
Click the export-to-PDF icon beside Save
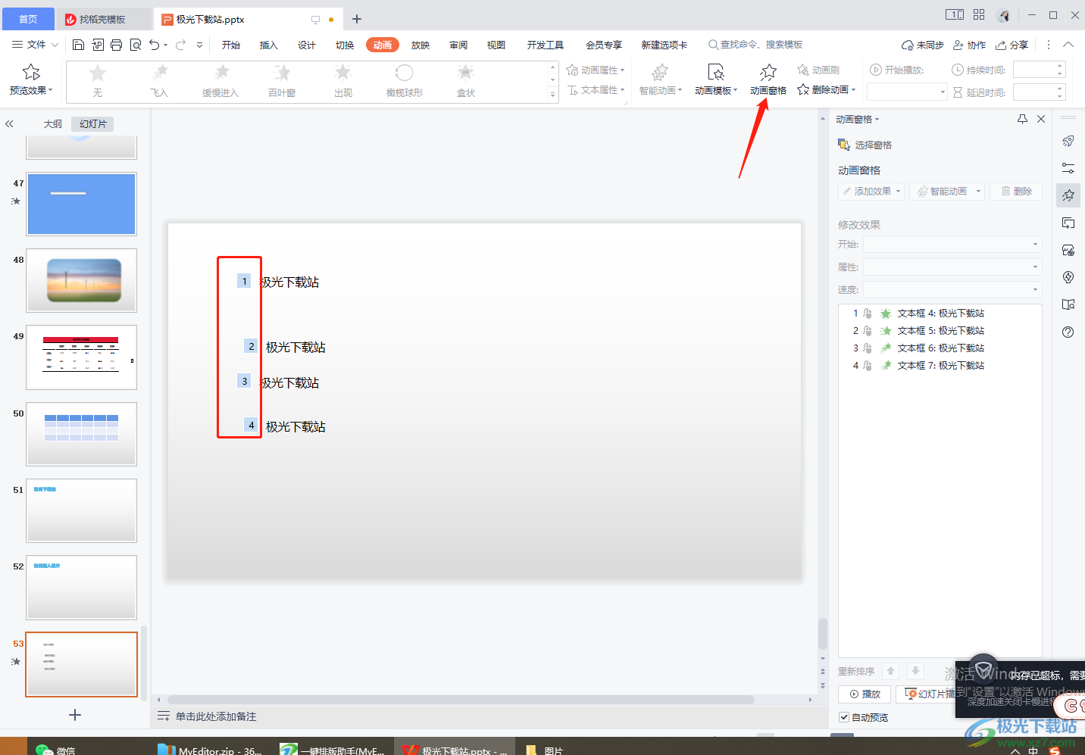[98, 45]
